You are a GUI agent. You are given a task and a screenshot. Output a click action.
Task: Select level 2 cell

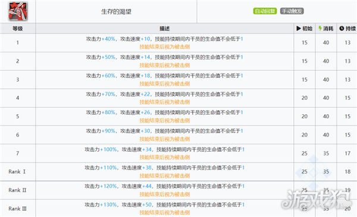(x=17, y=61)
